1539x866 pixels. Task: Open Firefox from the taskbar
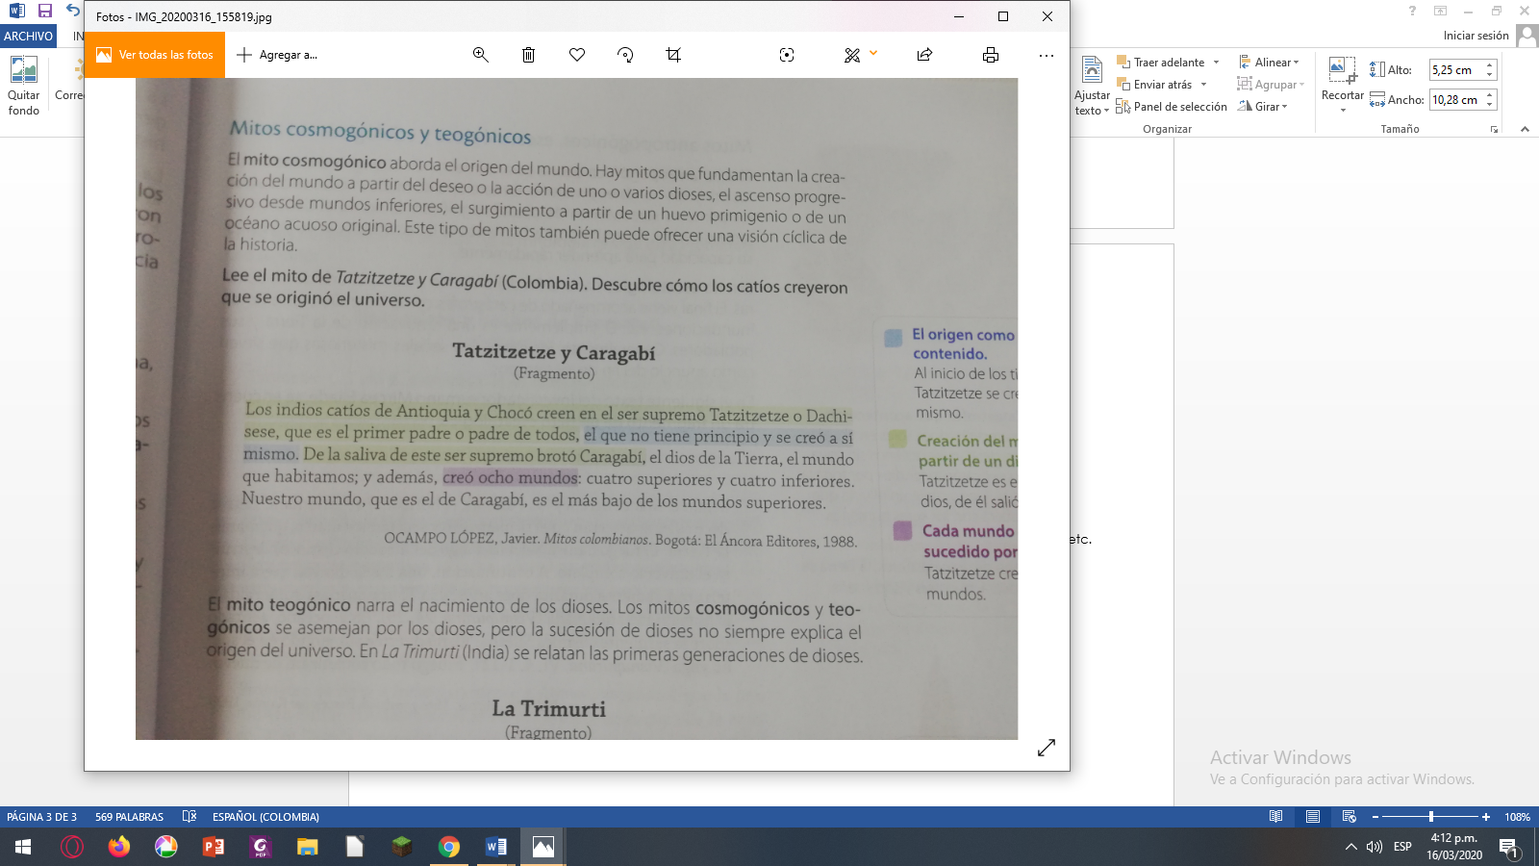click(119, 847)
